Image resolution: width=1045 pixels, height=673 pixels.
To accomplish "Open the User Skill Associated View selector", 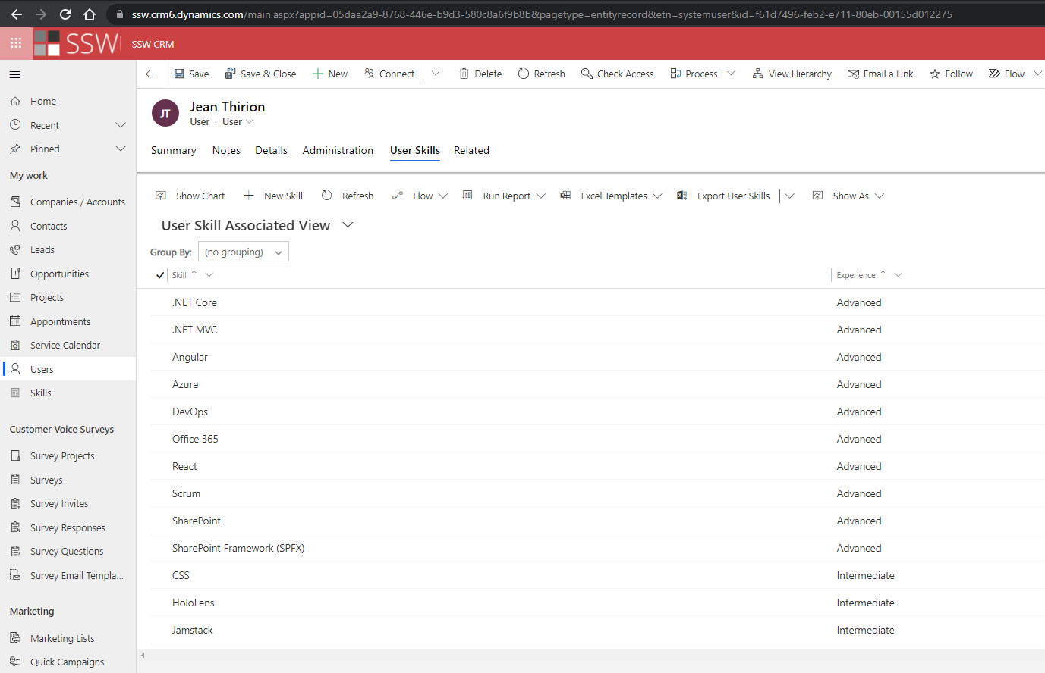I will pos(348,225).
